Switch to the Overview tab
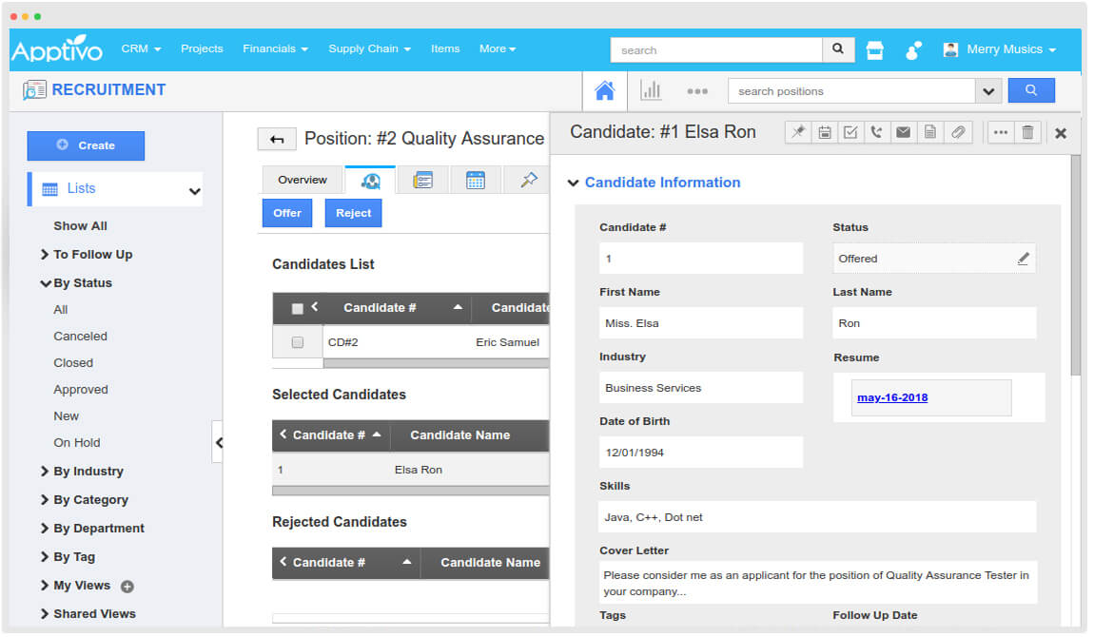 point(303,180)
